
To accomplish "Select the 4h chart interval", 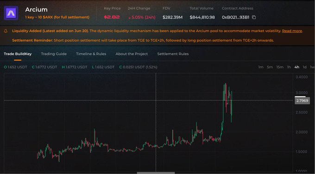I will 297,67.
